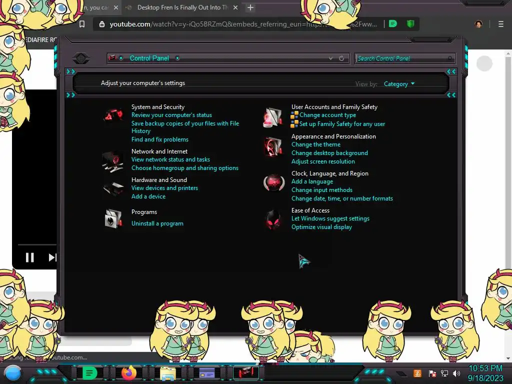Click Change desktop background
The image size is (512, 384).
click(x=330, y=153)
